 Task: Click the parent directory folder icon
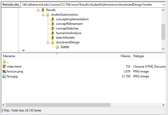click(4, 62)
